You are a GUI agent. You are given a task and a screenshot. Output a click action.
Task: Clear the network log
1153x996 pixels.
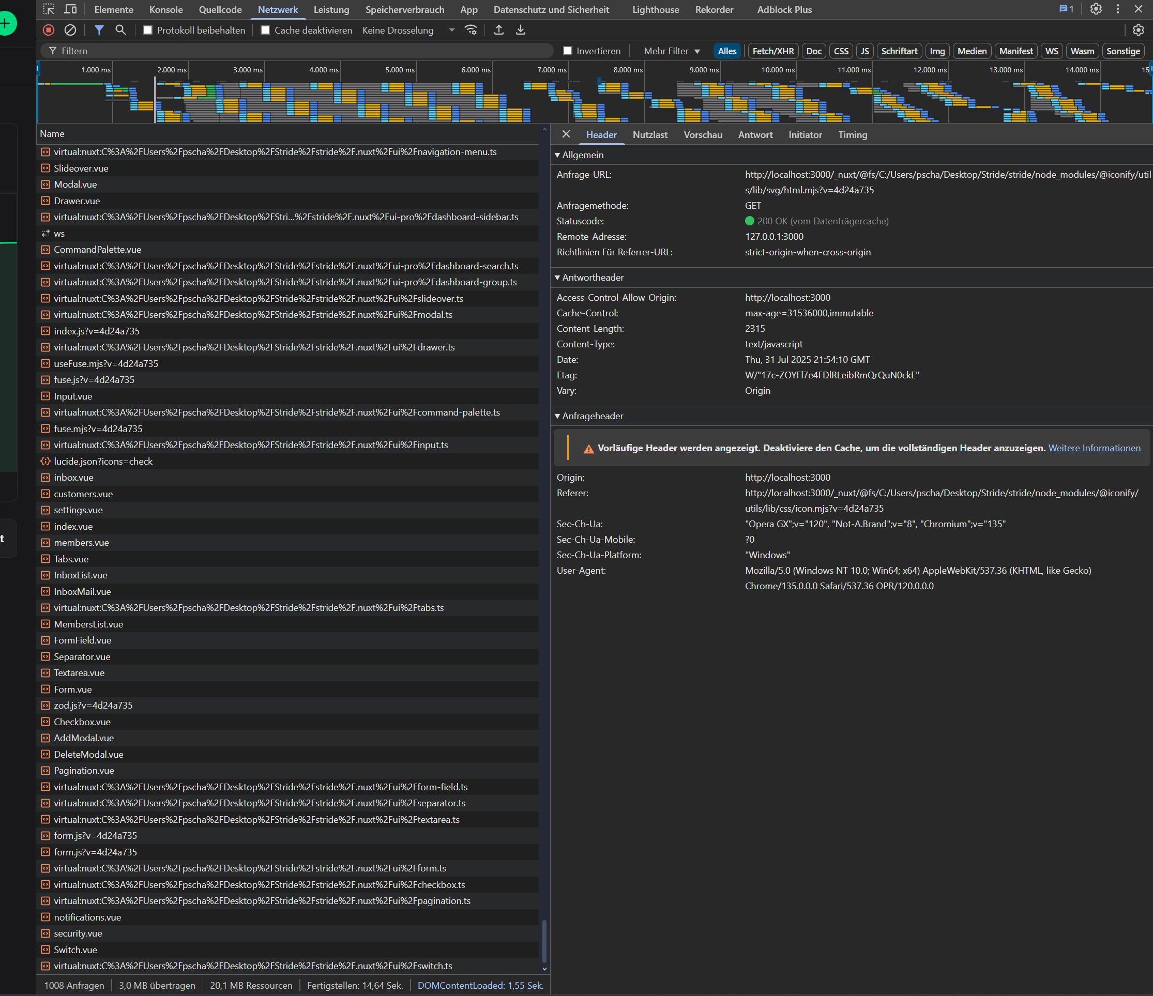pos(70,30)
